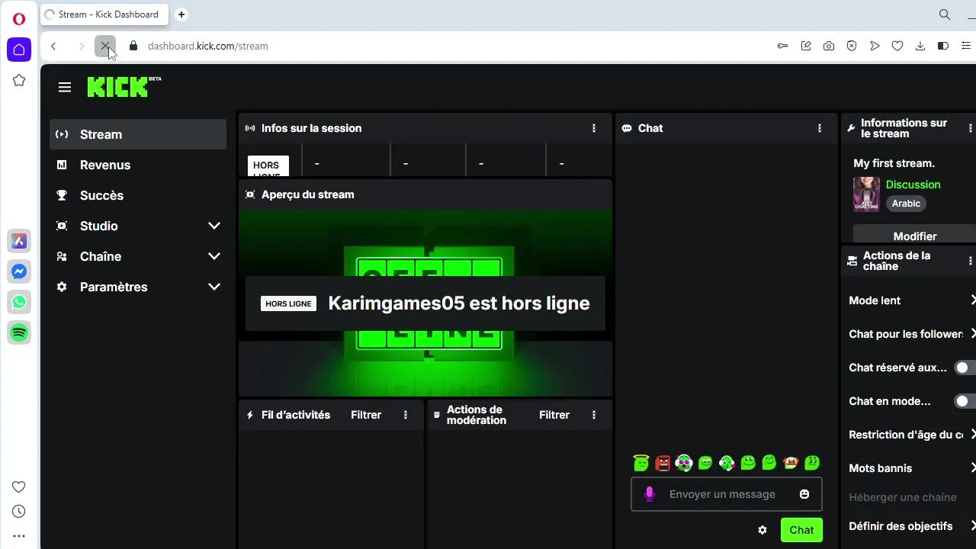Click the KICK beta logo
Screen dimensions: 976x549
pyautogui.click(x=124, y=86)
